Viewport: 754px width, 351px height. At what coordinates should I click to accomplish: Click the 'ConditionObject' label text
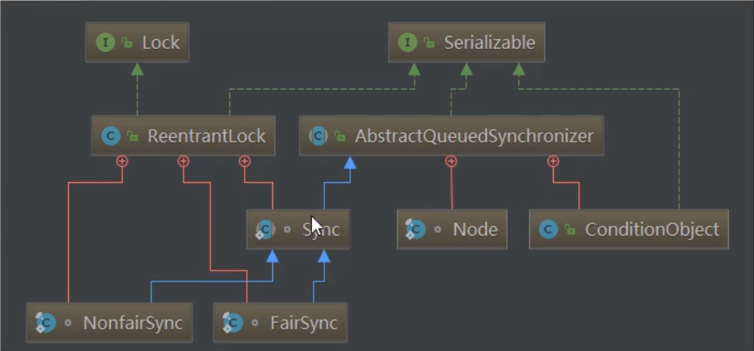point(652,230)
